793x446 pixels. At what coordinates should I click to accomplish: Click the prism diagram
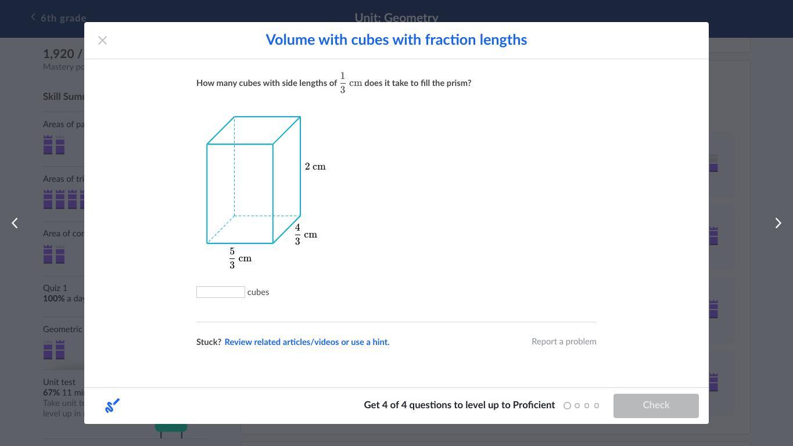[x=253, y=180]
